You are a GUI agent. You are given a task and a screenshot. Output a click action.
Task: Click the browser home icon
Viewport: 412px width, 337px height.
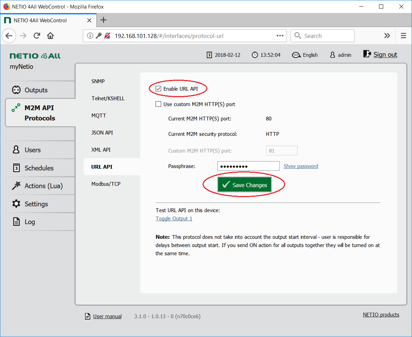[50, 36]
